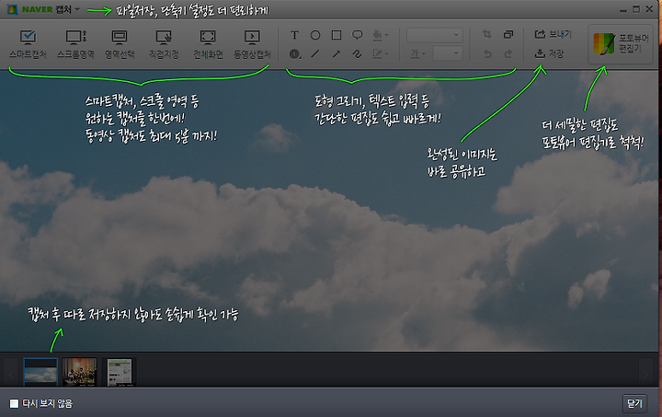
Task: Open the 포토뷰어 편집기 photo editor
Action: (621, 44)
